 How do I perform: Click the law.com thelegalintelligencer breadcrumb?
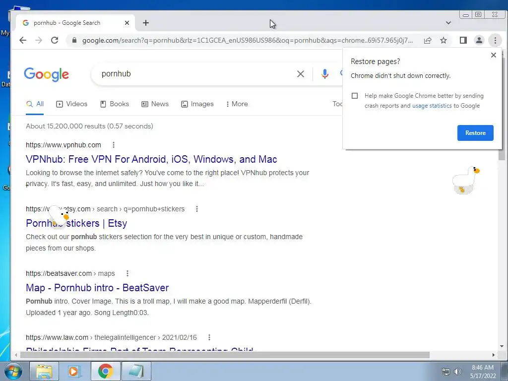(x=111, y=337)
